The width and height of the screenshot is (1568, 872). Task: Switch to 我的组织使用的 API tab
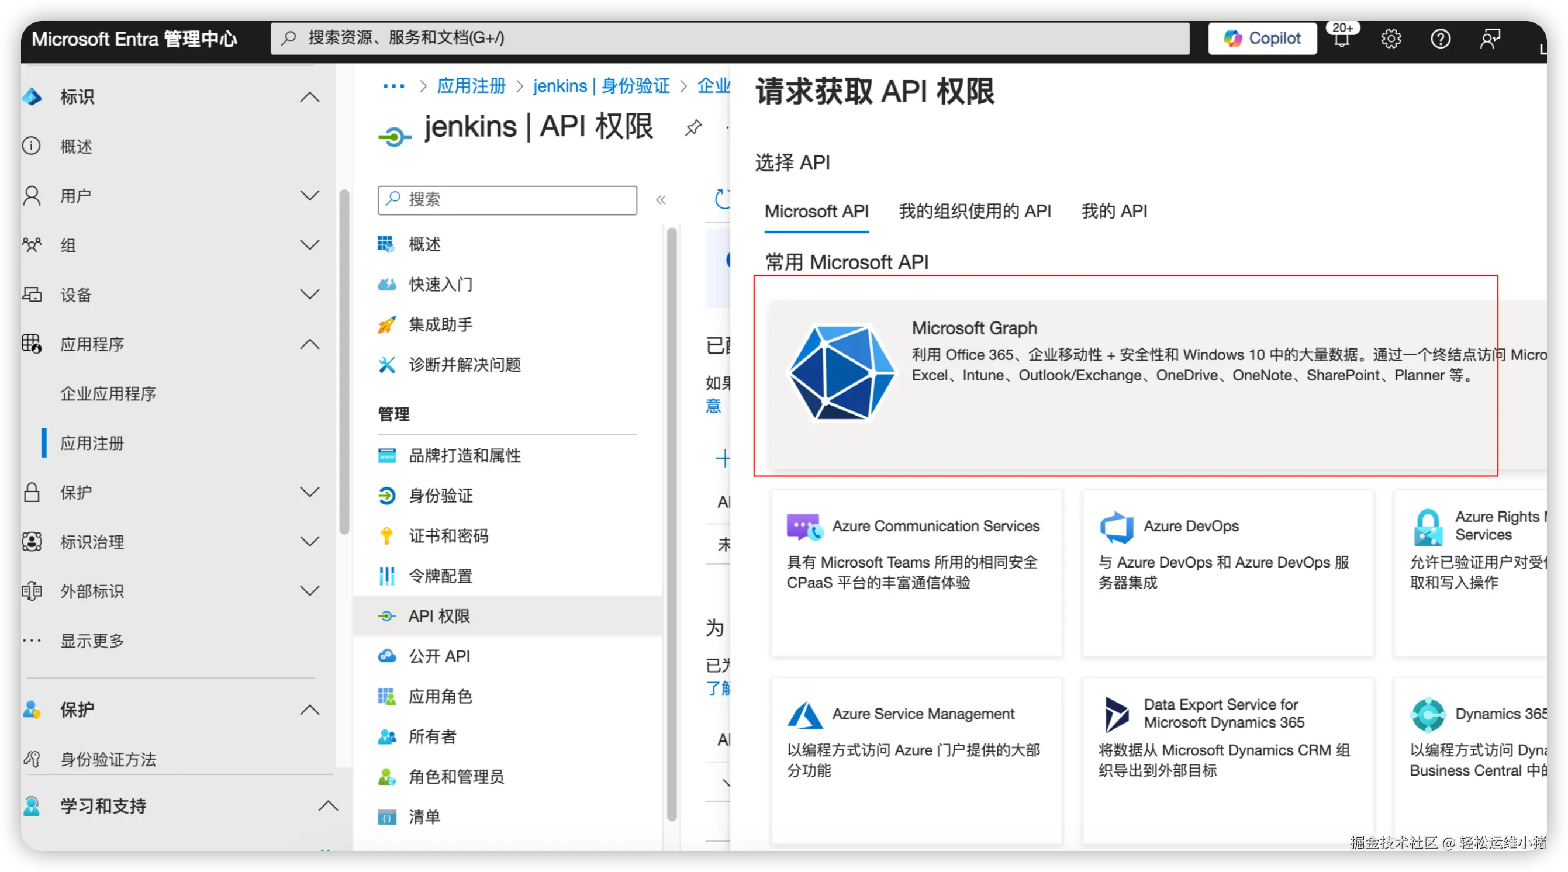point(975,211)
